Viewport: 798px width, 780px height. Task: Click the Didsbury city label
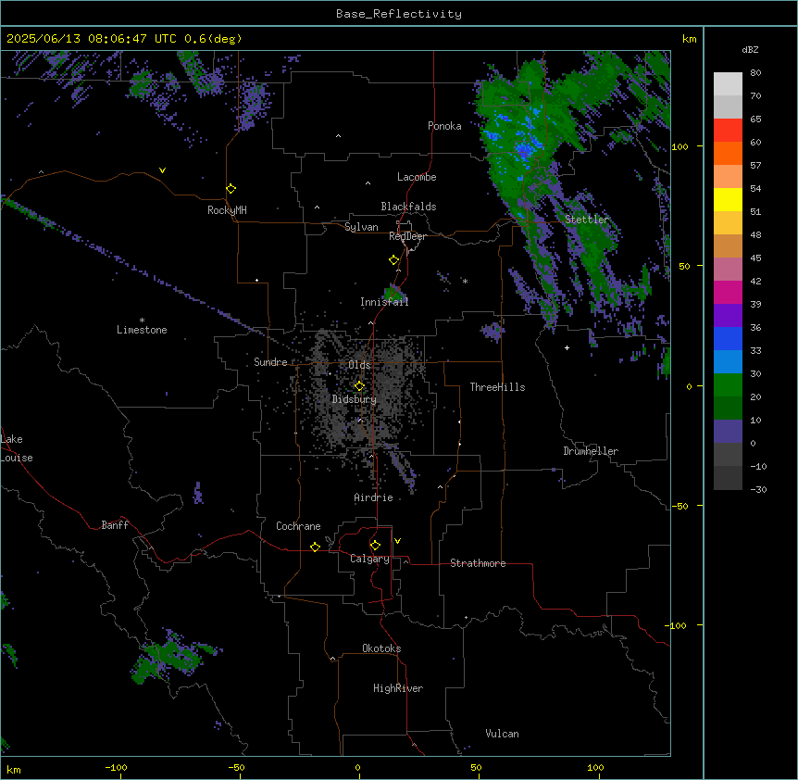click(x=355, y=399)
